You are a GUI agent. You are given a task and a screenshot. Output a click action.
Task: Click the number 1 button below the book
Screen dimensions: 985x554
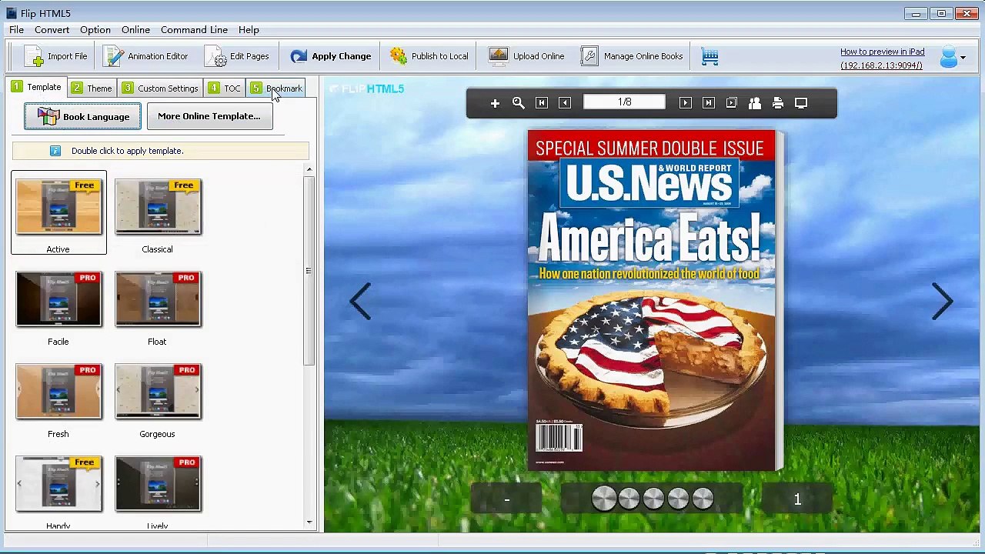coord(797,499)
